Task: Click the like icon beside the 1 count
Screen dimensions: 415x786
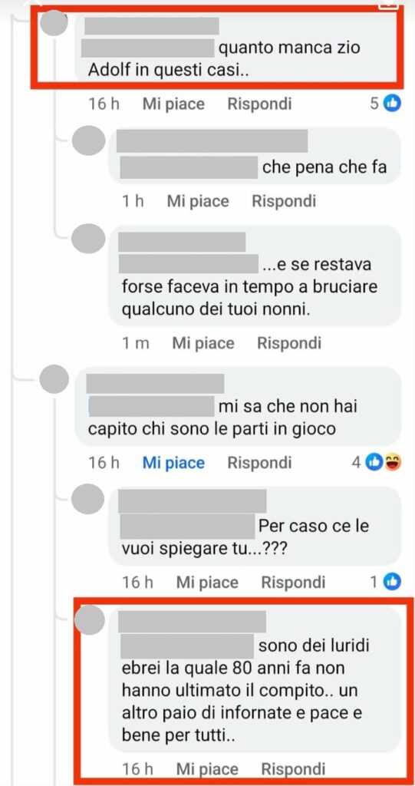Action: (393, 582)
